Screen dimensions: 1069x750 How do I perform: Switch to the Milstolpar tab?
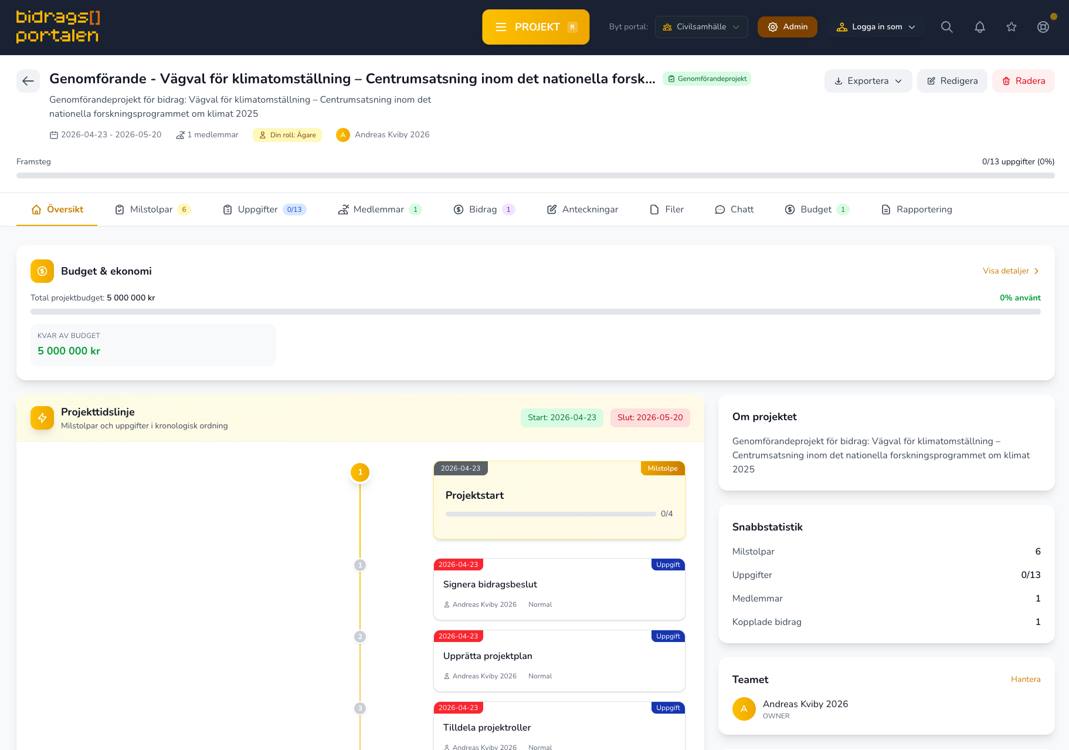pyautogui.click(x=152, y=210)
